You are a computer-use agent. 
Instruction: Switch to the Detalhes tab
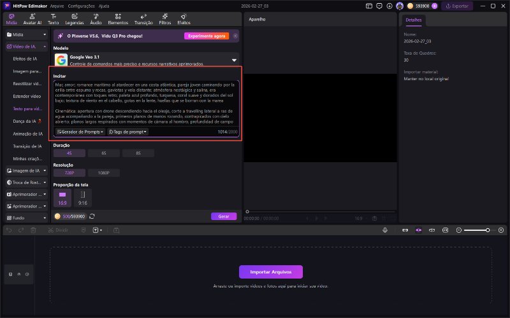(413, 20)
